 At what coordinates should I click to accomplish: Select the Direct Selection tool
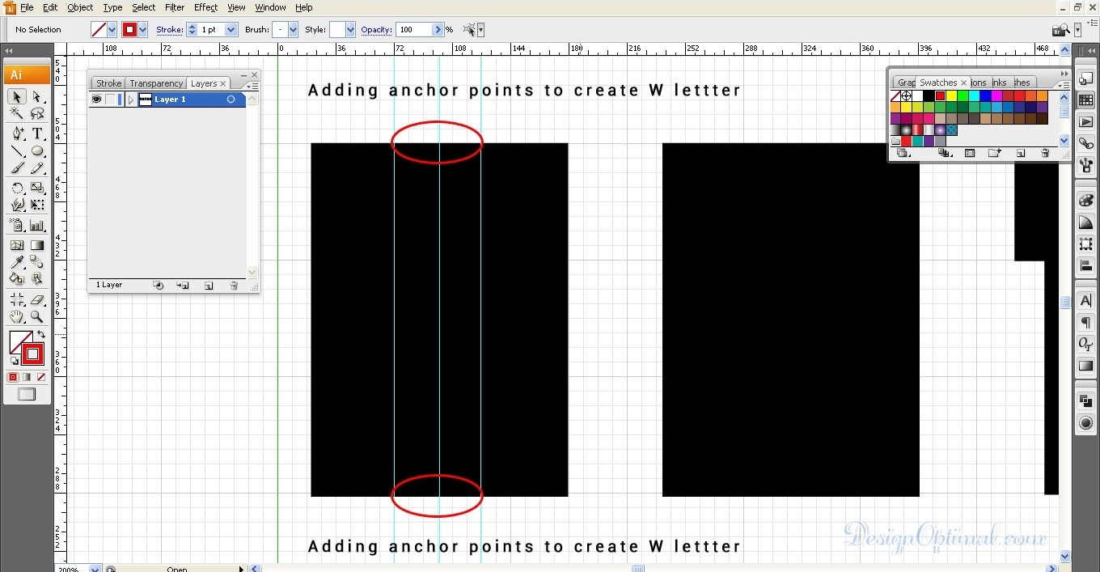click(37, 97)
